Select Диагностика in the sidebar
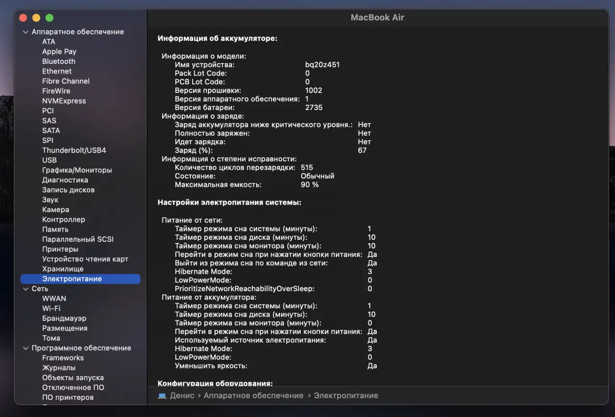The width and height of the screenshot is (615, 417). 65,180
